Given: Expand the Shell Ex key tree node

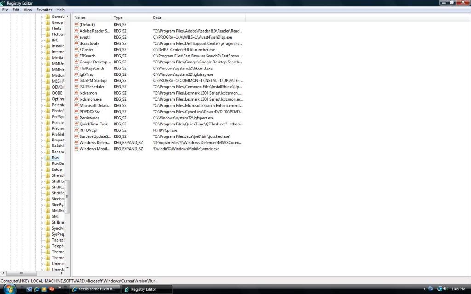Looking at the screenshot, I should (x=42, y=181).
